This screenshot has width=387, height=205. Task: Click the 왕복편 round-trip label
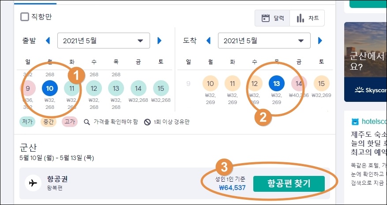(x=55, y=188)
